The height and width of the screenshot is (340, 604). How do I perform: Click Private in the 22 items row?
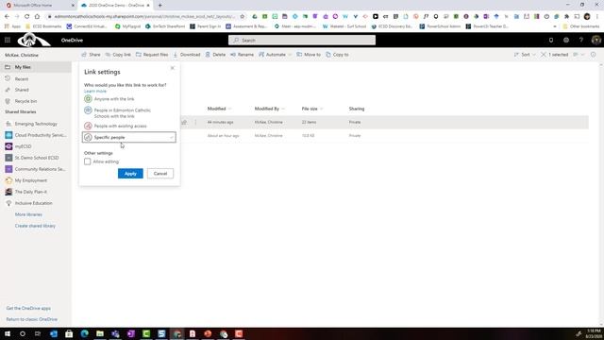(x=355, y=122)
